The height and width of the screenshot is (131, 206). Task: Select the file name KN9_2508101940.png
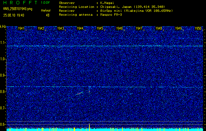click(18, 9)
